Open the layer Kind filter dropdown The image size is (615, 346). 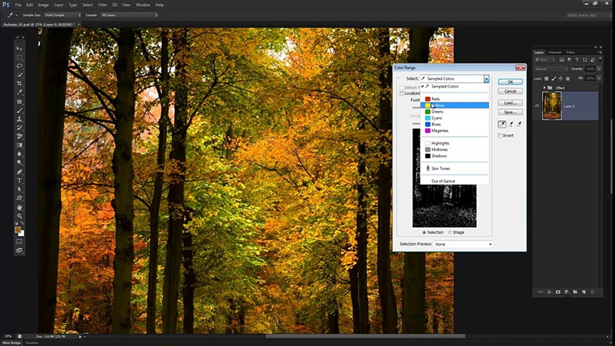point(545,60)
